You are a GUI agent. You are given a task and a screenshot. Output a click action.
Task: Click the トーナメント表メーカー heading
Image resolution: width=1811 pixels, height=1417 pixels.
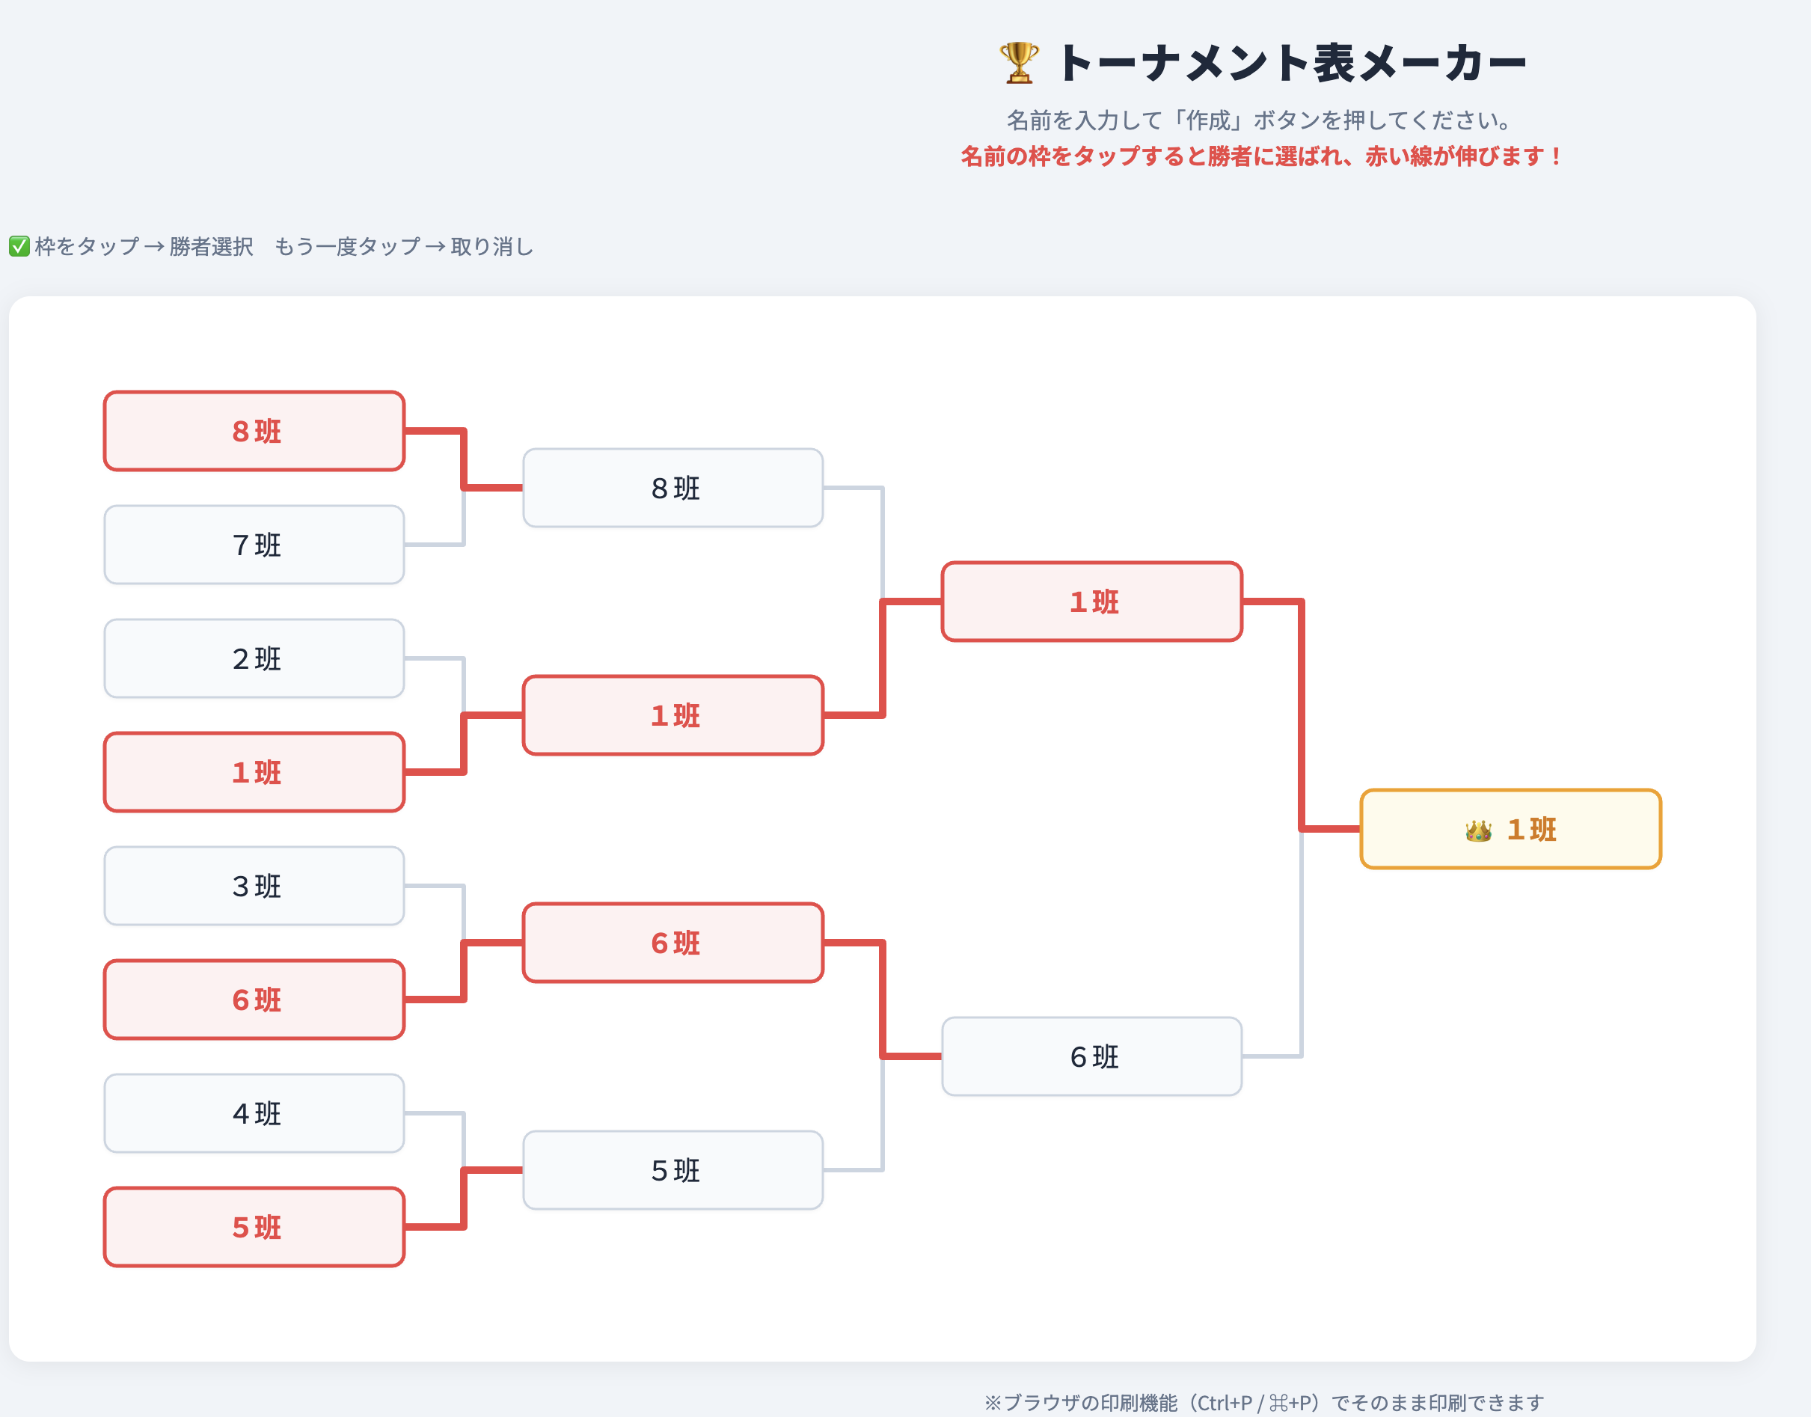(x=1291, y=63)
